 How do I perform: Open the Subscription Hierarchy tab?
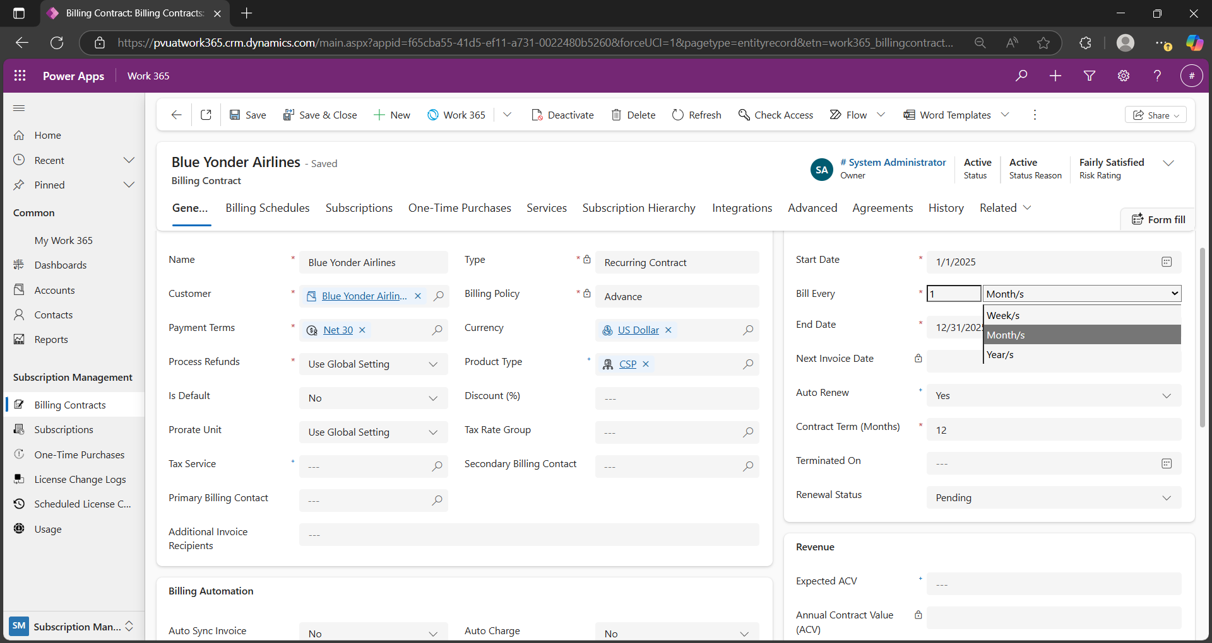(x=638, y=208)
